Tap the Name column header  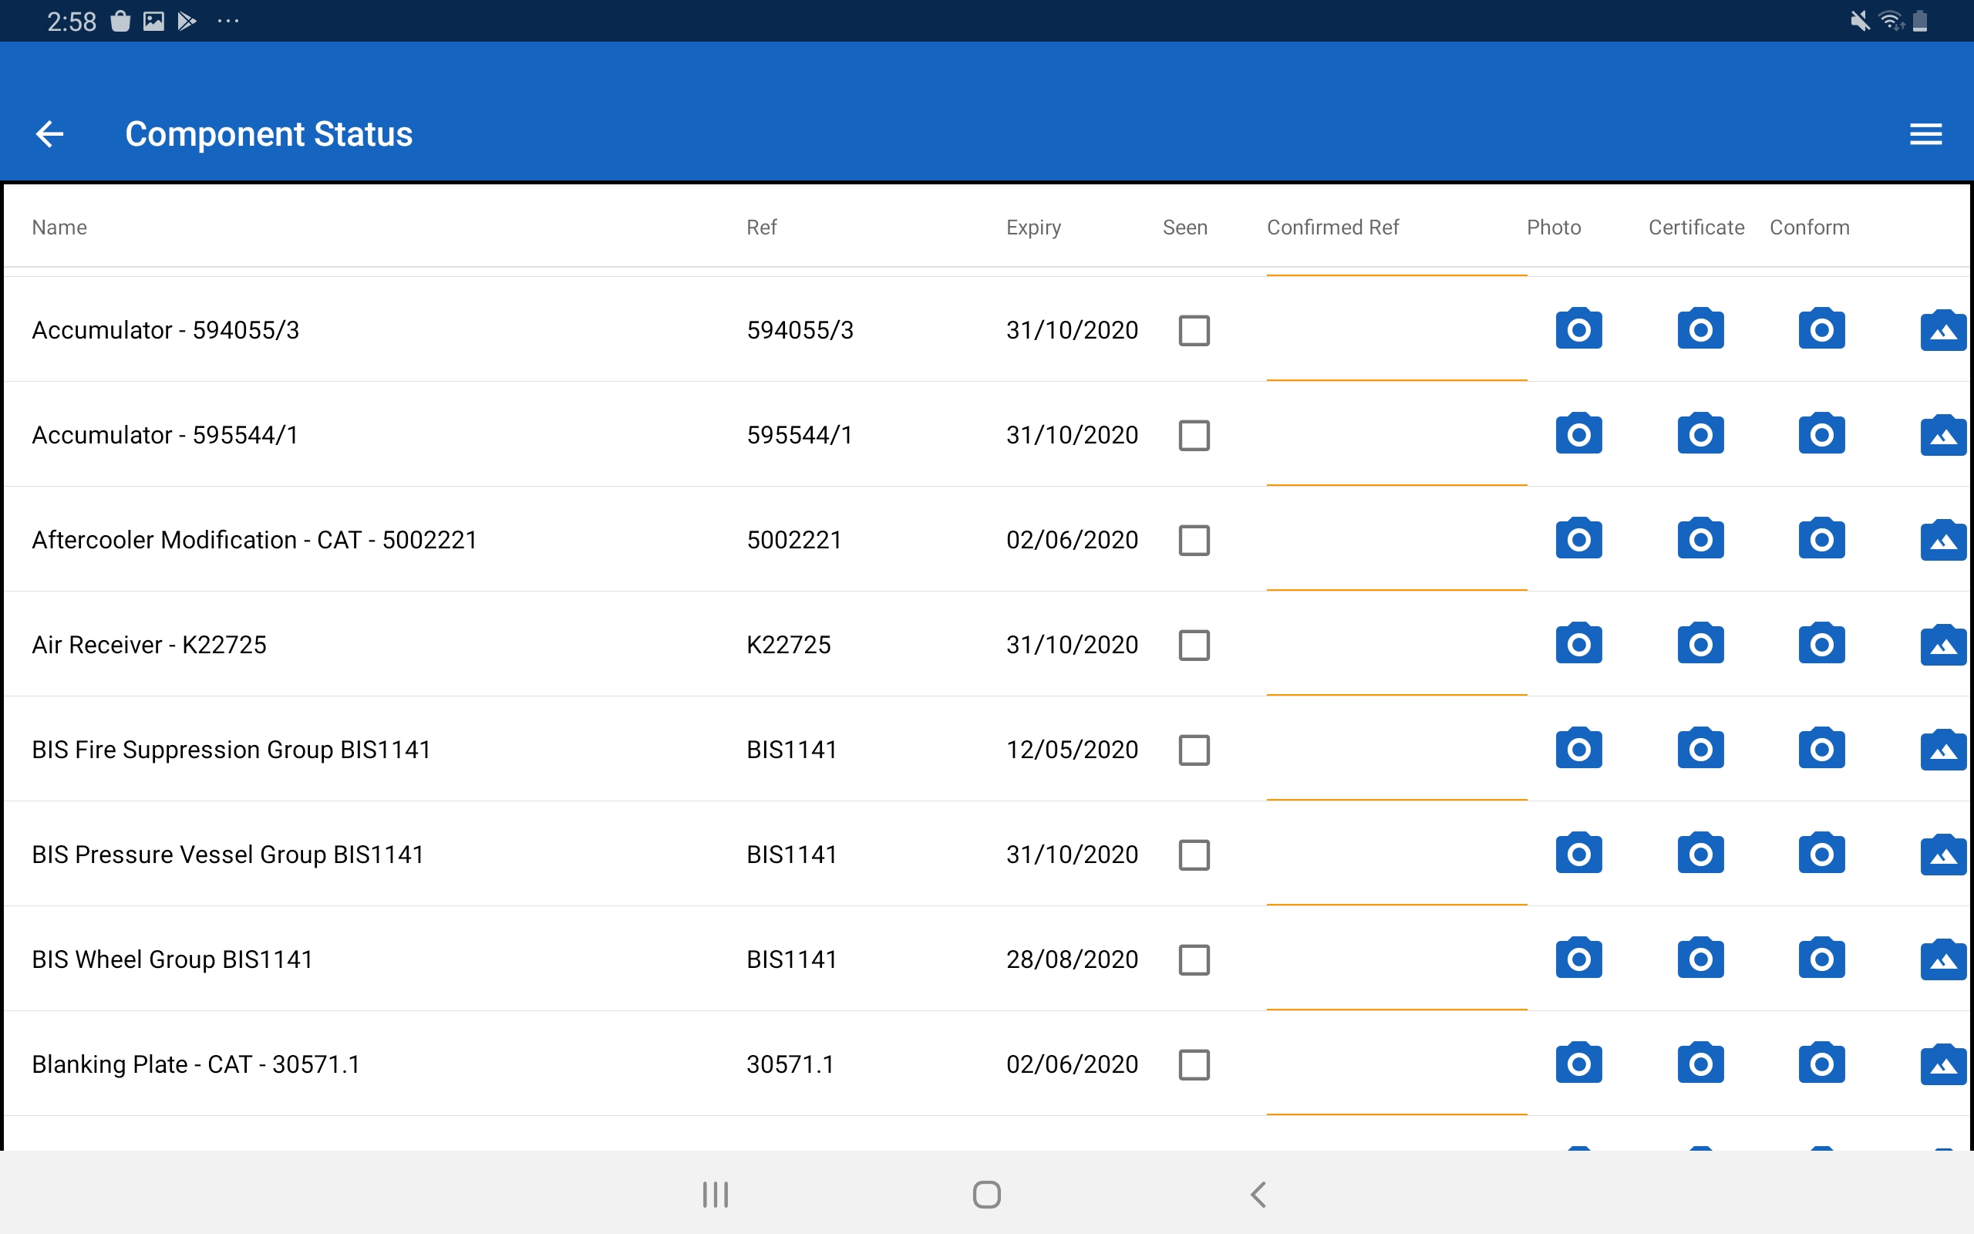(x=59, y=228)
